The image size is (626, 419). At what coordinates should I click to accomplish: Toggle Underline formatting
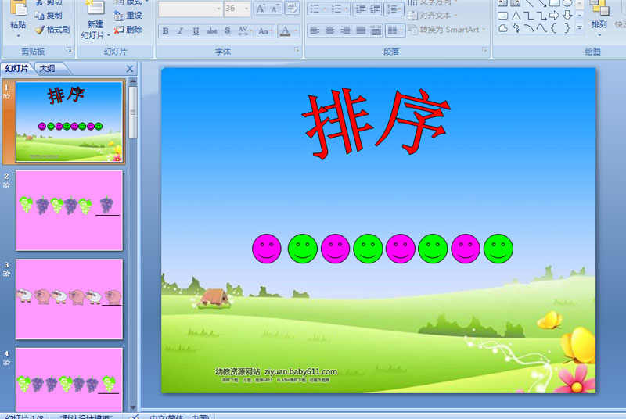[196, 30]
